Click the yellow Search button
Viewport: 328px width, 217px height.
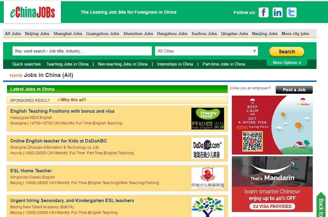pyautogui.click(x=287, y=52)
